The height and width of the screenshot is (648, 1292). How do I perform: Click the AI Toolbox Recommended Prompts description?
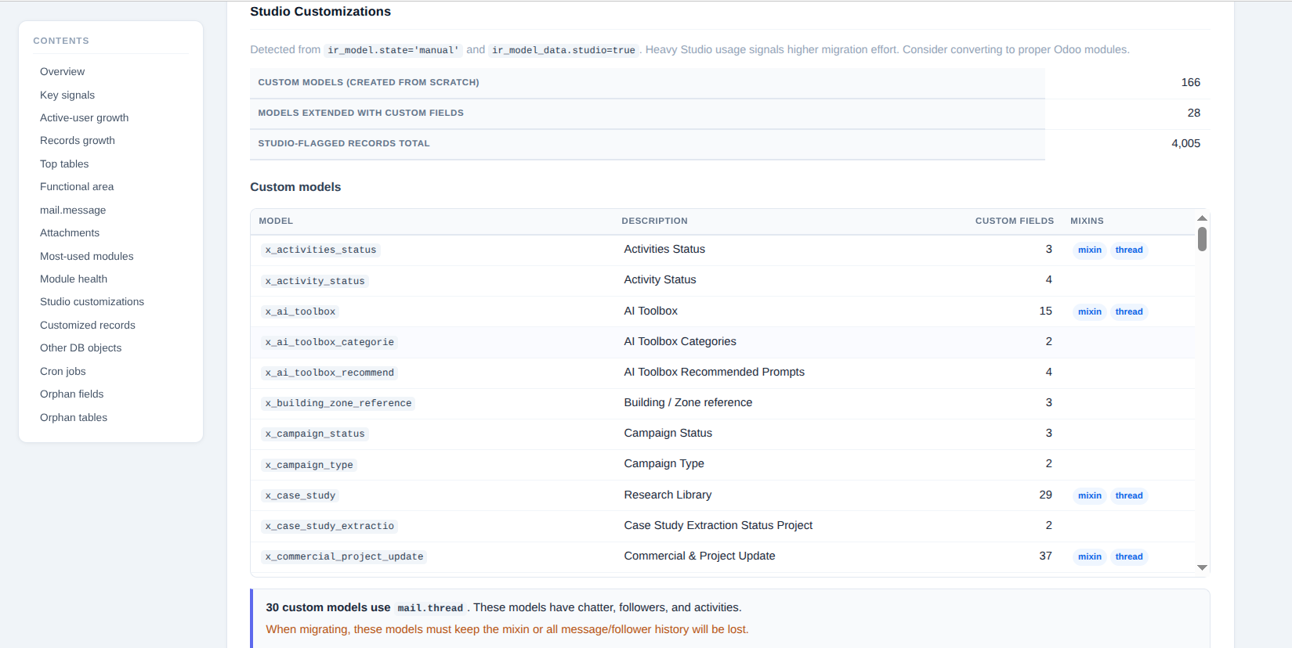click(x=714, y=372)
